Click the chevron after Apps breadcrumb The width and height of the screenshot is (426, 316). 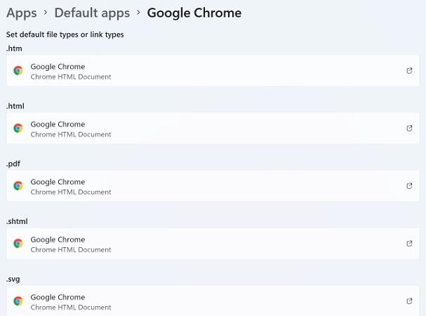[x=46, y=12]
